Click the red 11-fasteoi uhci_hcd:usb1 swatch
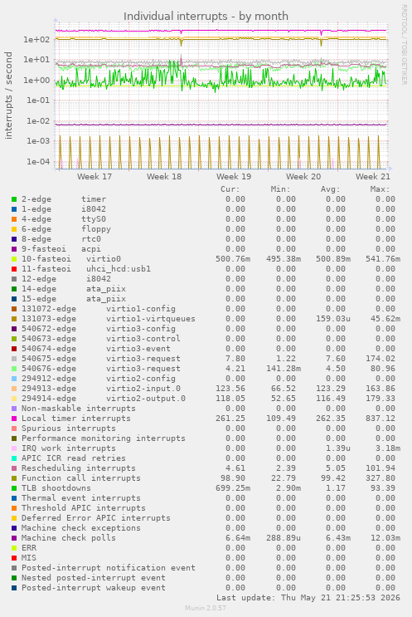The image size is (412, 617). [x=14, y=269]
